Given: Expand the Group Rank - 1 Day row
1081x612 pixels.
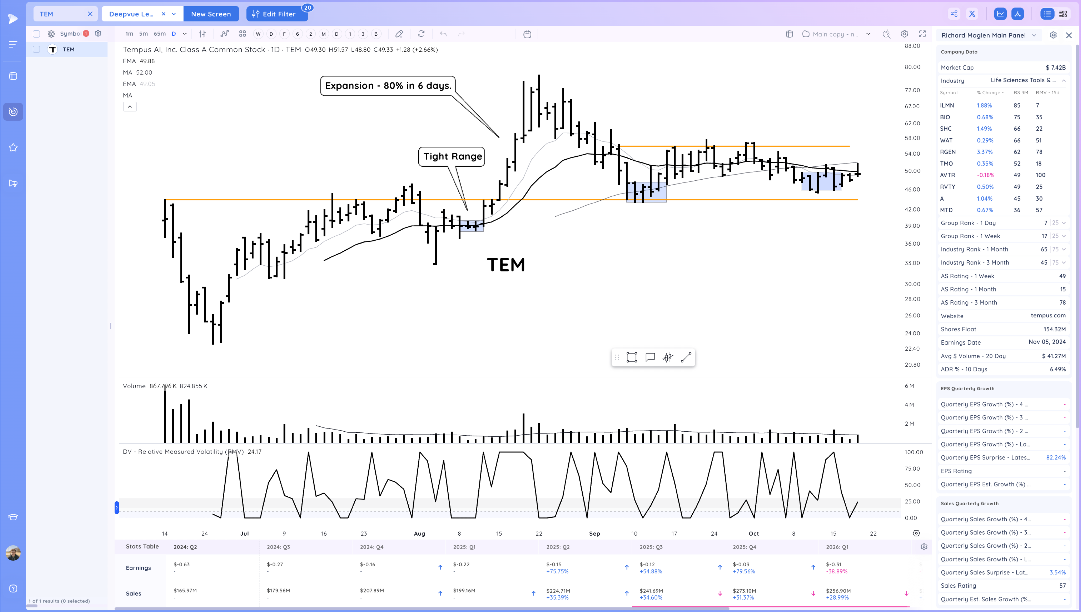Looking at the screenshot, I should (x=1064, y=223).
